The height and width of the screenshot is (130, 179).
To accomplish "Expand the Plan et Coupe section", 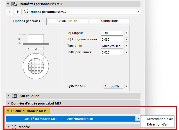I will (8, 96).
